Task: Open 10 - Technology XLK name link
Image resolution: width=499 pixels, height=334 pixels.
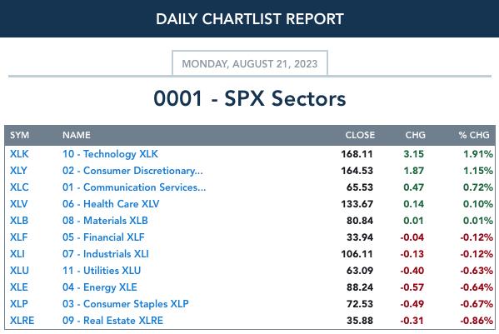Action: click(110, 154)
